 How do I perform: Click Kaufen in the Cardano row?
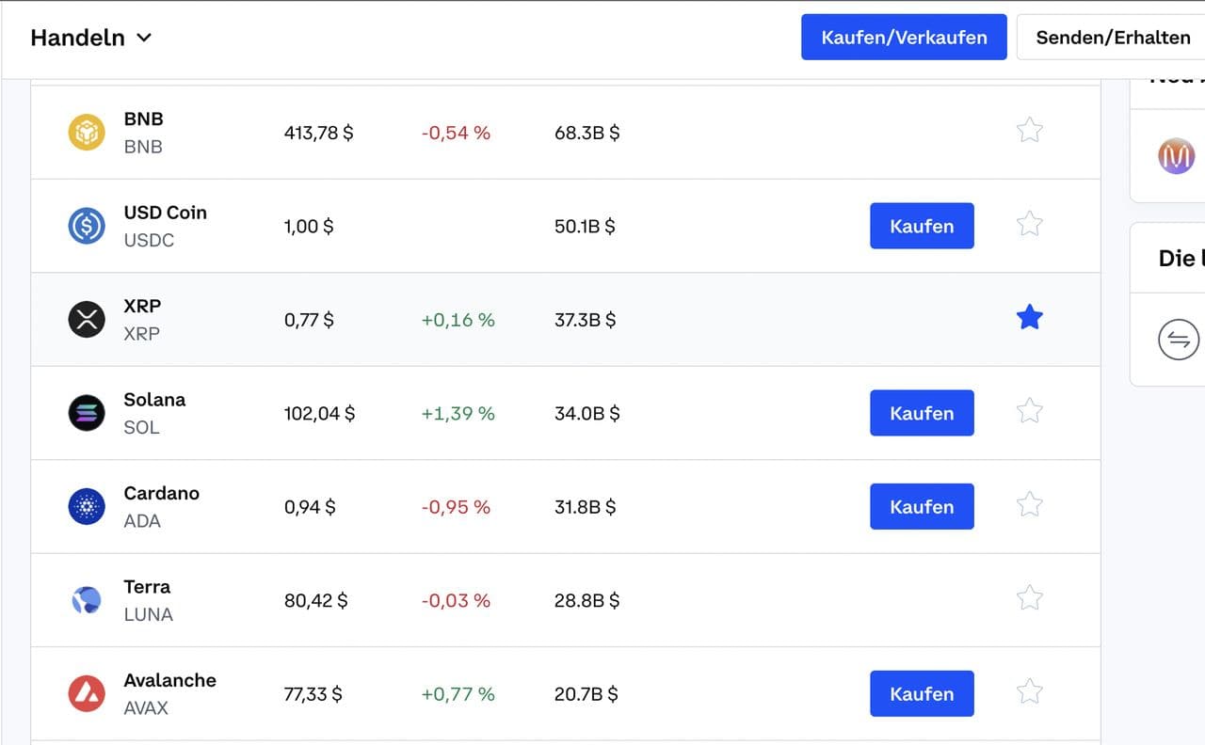point(921,507)
